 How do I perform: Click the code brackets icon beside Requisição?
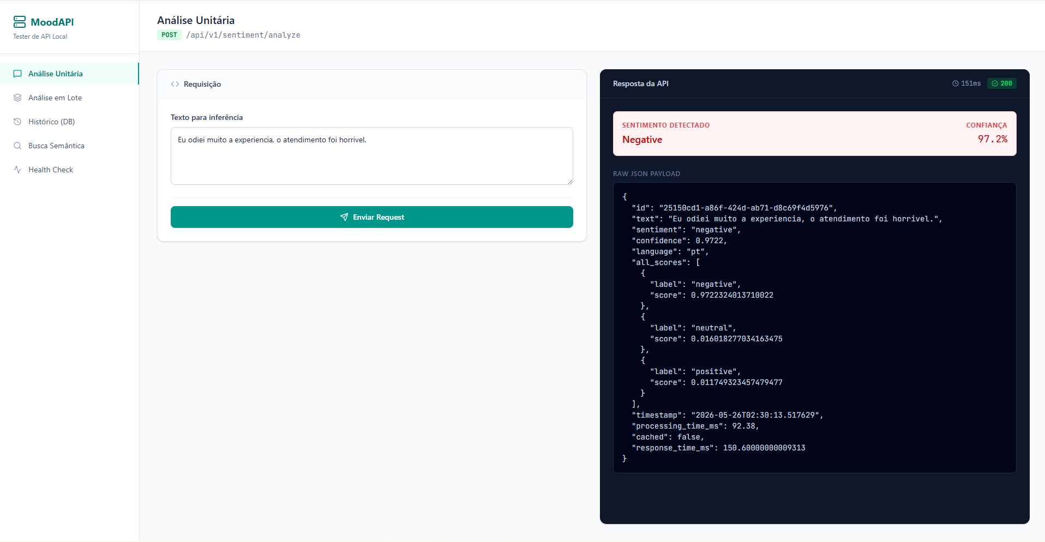point(175,84)
